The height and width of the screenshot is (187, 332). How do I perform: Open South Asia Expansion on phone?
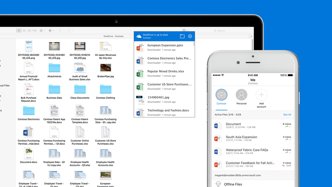[253, 138]
